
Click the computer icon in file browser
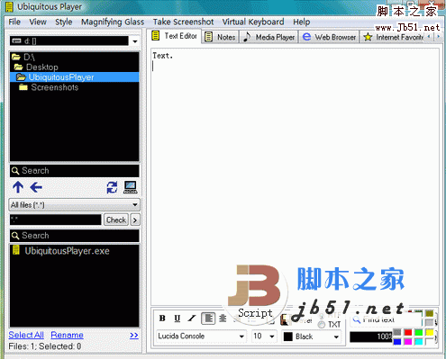click(x=131, y=187)
